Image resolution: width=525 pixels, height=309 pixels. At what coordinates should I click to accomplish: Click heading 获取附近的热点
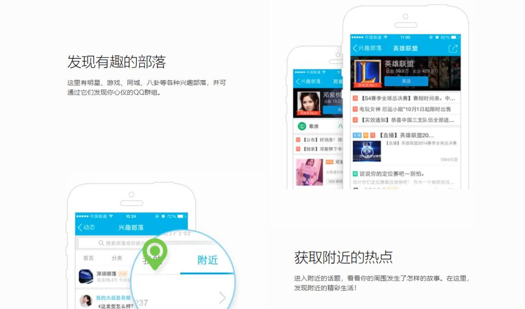tap(344, 257)
